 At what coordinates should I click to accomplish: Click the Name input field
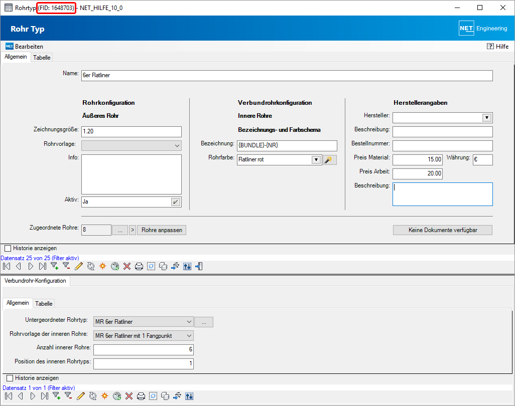coord(287,75)
